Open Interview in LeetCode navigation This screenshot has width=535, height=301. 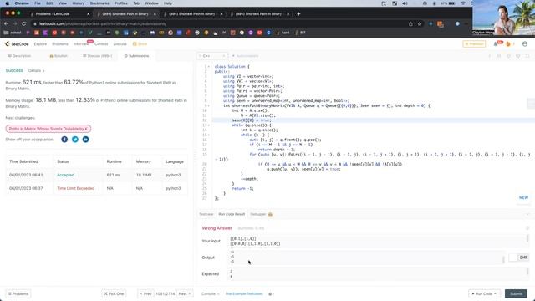[x=81, y=44]
